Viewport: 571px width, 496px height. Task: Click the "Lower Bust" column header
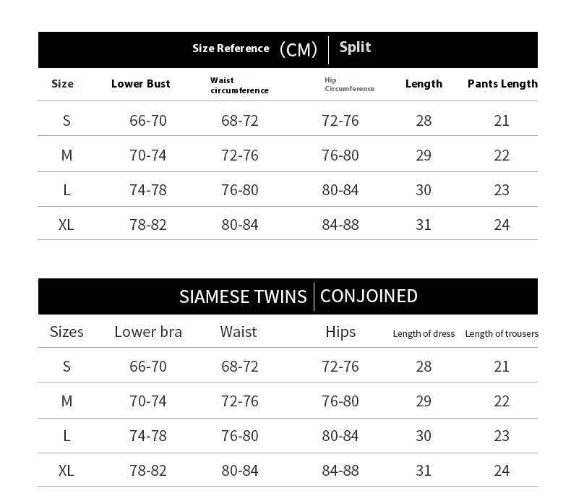141,84
